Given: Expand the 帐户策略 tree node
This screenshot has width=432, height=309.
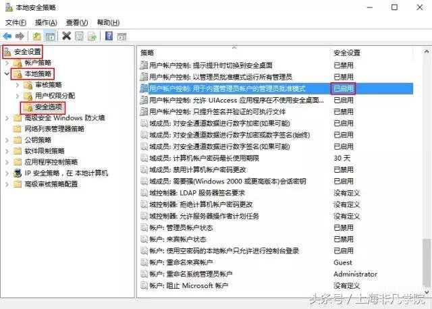Looking at the screenshot, I should click(7, 63).
